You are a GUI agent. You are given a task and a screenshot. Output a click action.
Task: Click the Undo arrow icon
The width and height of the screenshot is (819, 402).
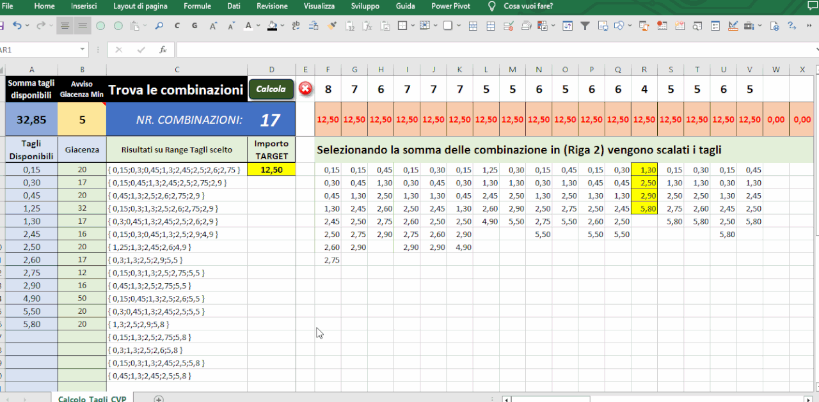(x=17, y=26)
